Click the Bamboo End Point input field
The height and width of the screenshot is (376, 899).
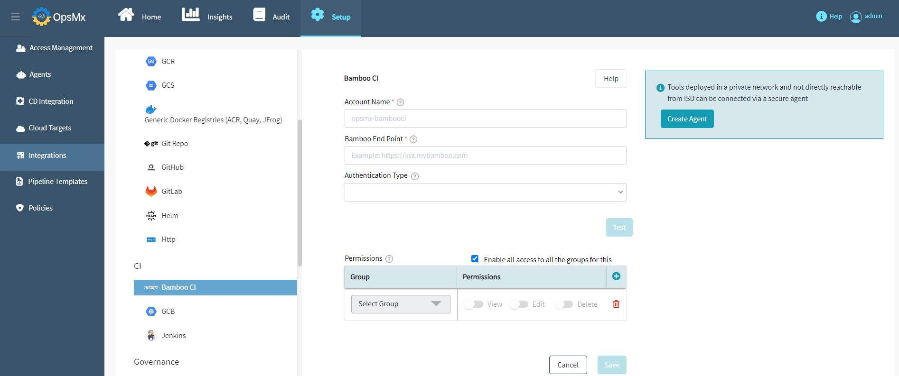point(485,156)
